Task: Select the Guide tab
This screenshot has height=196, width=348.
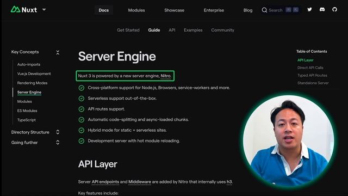Action: (154, 30)
